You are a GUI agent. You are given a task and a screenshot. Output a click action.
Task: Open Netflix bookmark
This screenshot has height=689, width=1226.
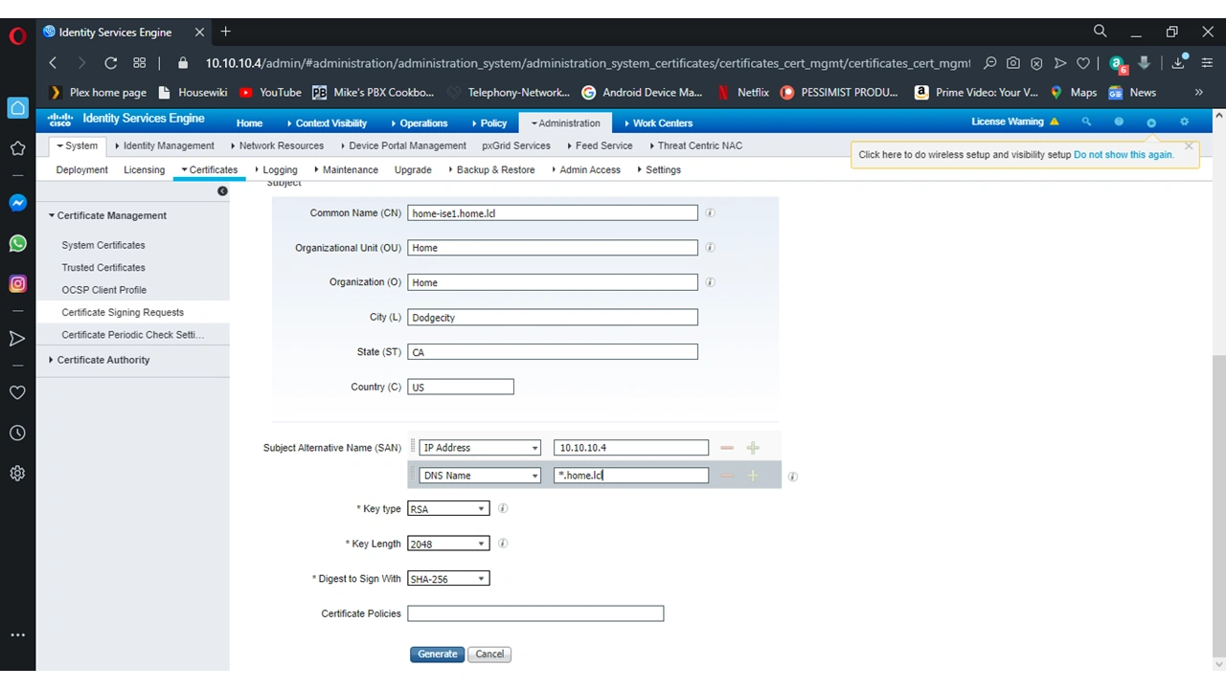tap(743, 93)
